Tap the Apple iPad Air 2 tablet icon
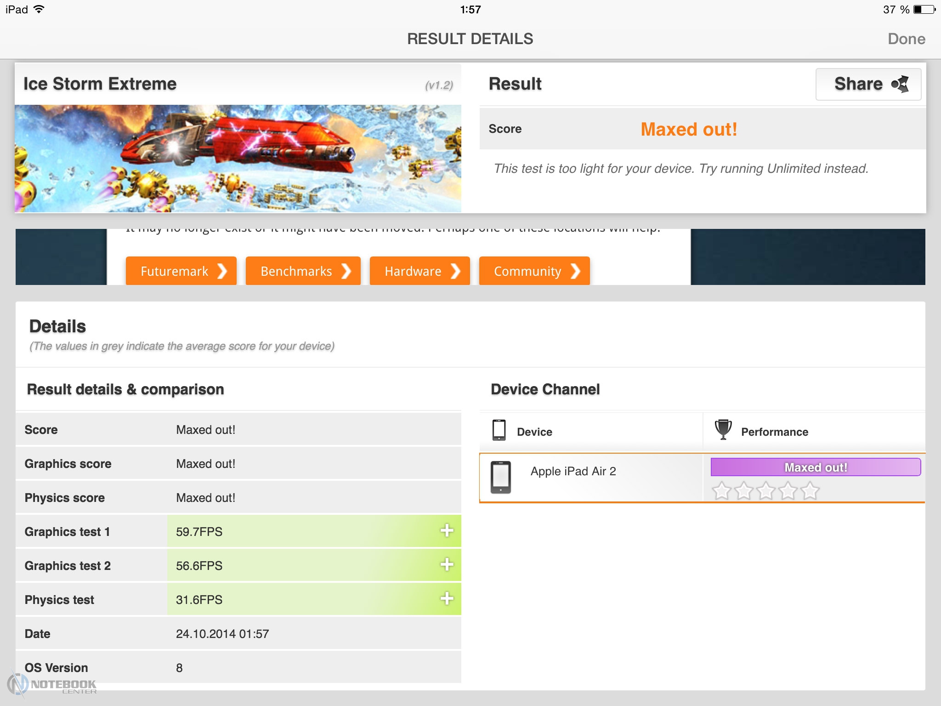Image resolution: width=941 pixels, height=706 pixels. pos(500,477)
